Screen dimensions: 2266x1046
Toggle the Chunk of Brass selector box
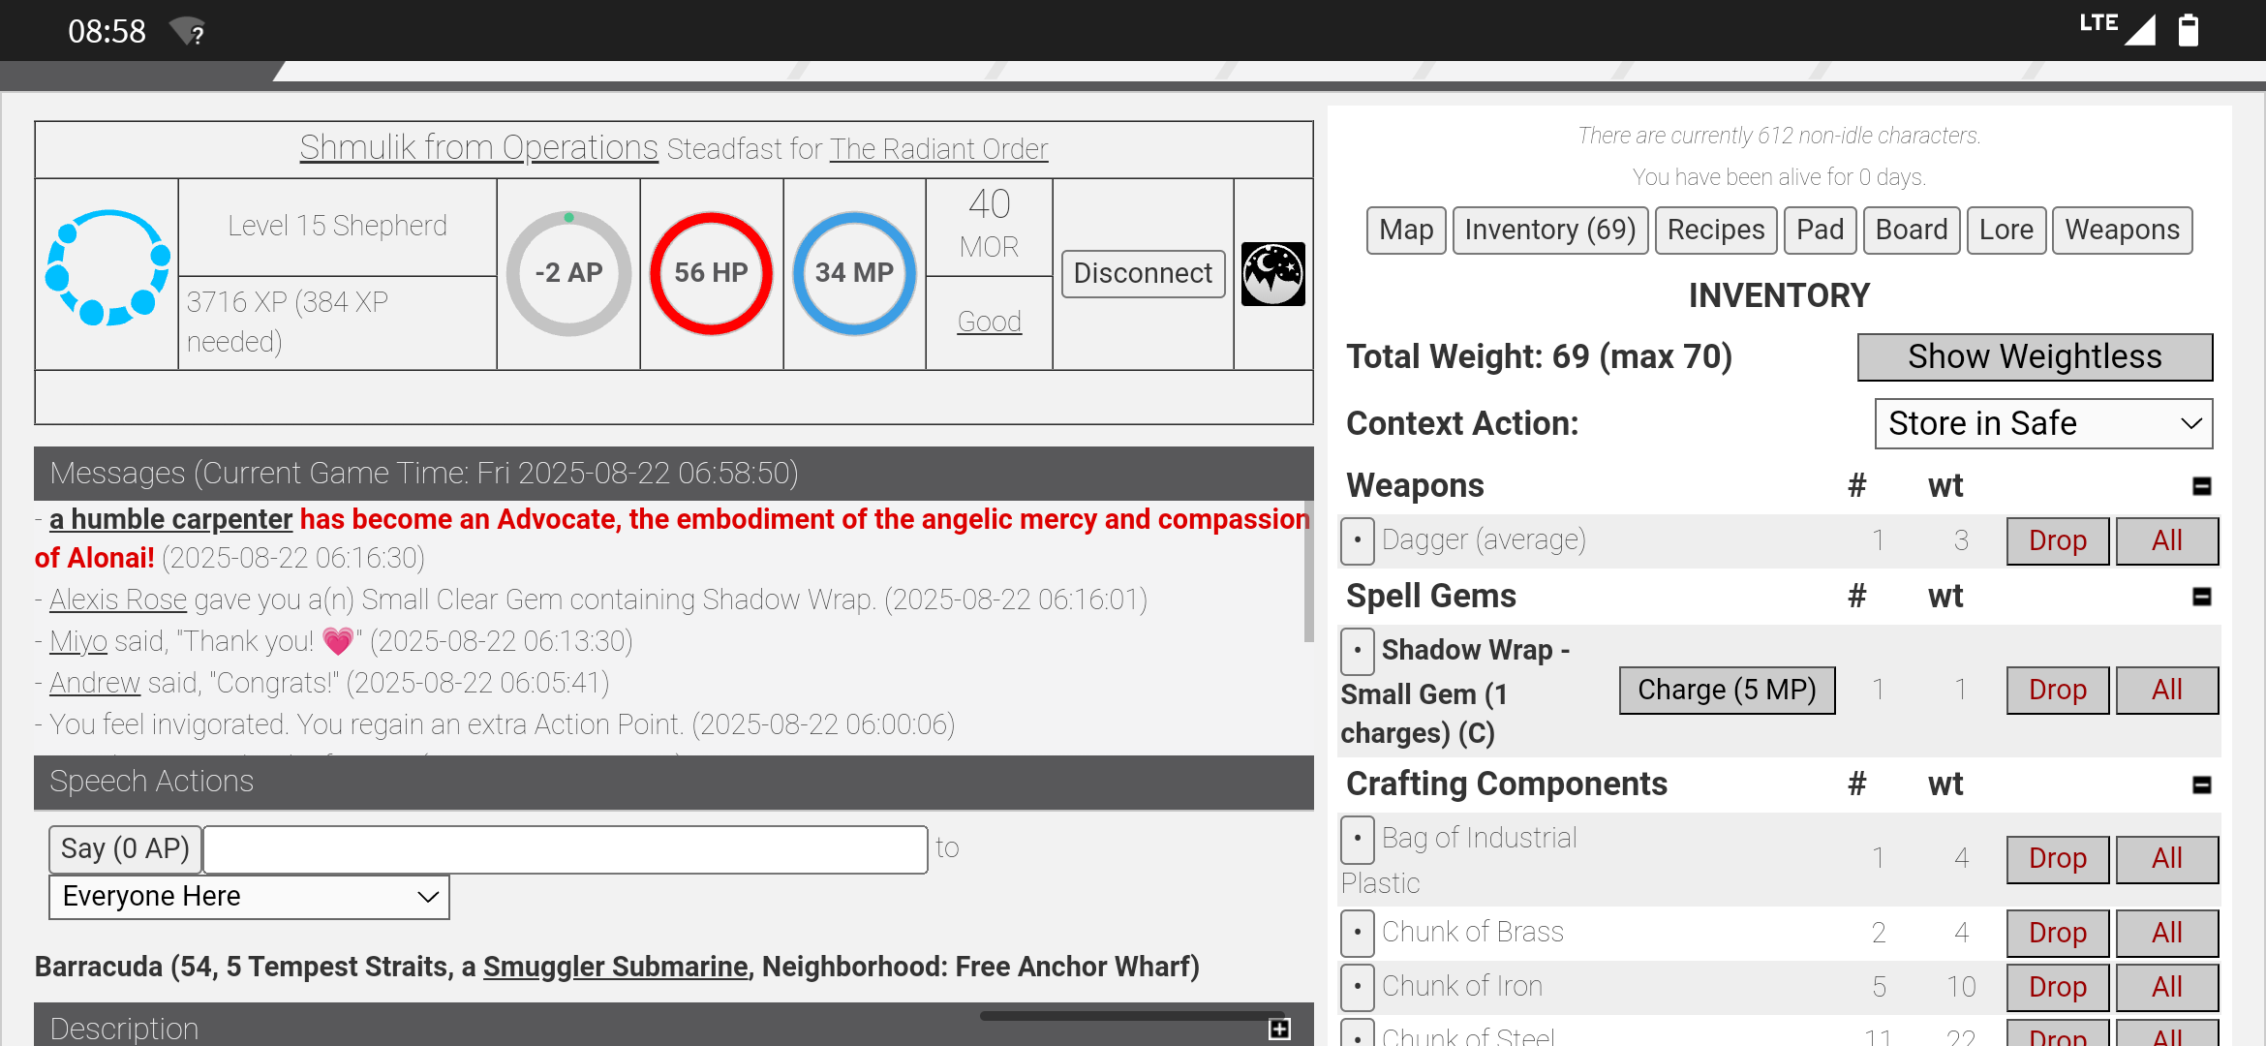[1357, 933]
